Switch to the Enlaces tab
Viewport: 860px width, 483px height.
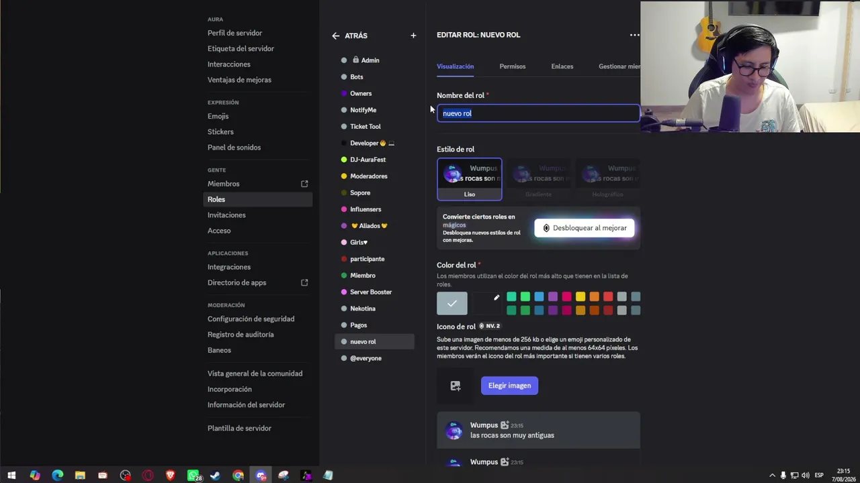(562, 66)
